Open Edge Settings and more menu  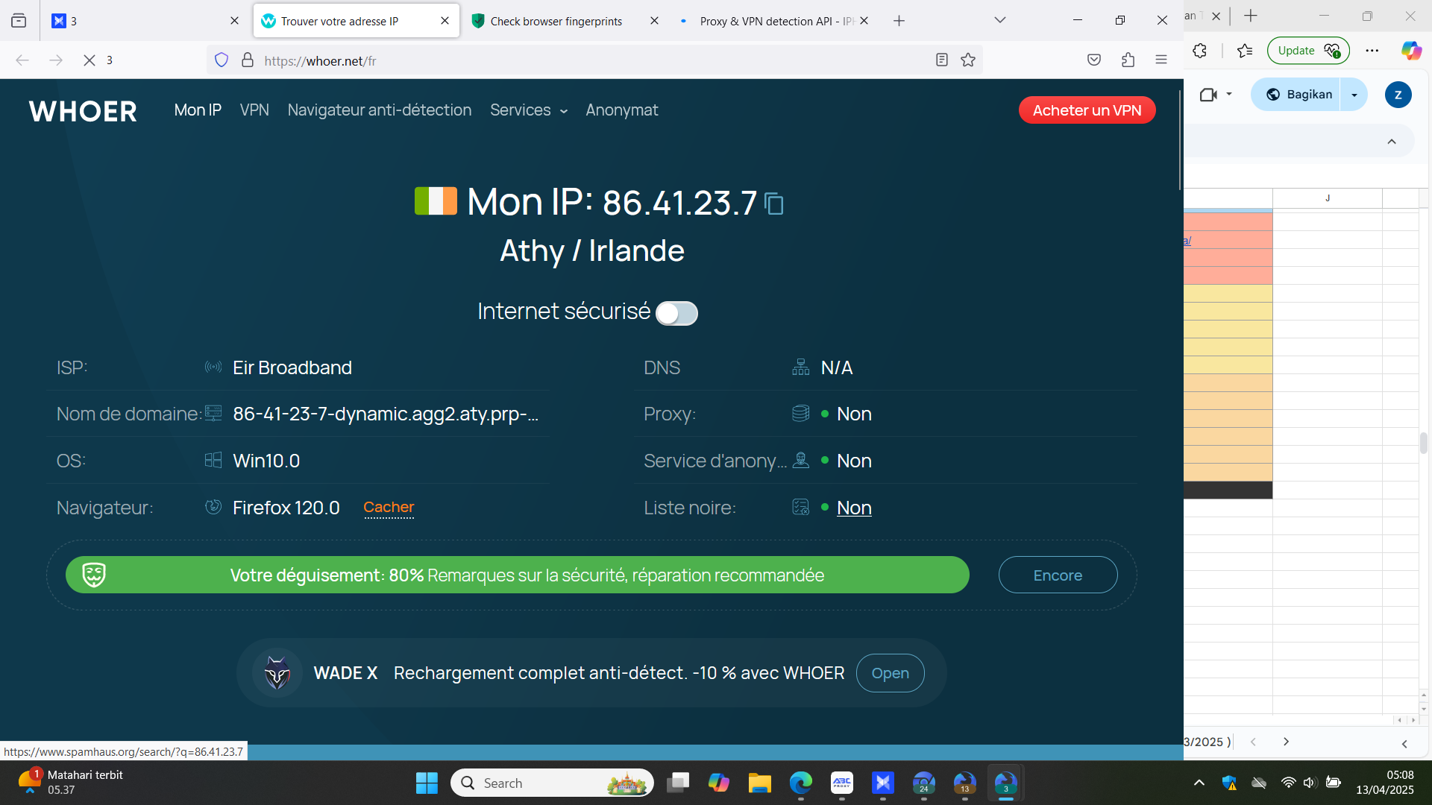1372,51
